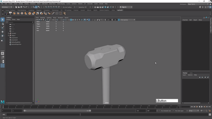Toggle the Modeling Toolkit panel icon
The image size is (212, 119).
(200, 7)
